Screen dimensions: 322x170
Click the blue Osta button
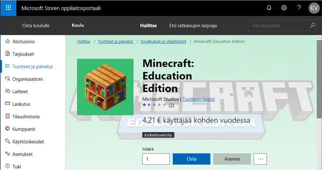[192, 159]
